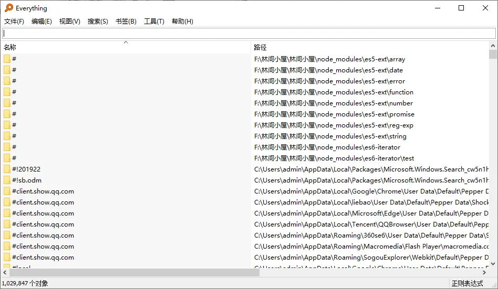This screenshot has width=498, height=289.
Task: Click folder icon of SogouExplorer #client.show.qq.com row
Action: pyautogui.click(x=7, y=258)
